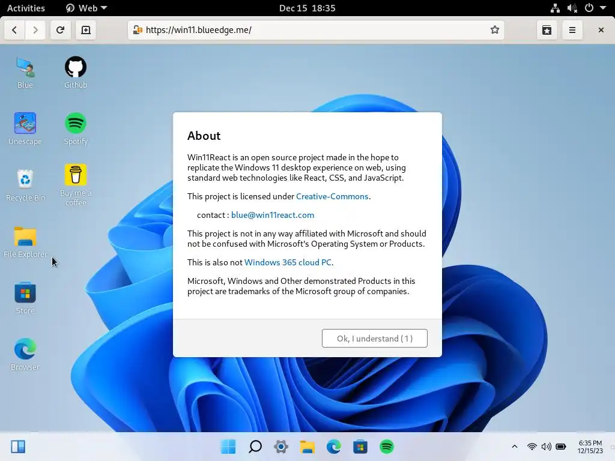Click the taskbar Search magnifier
This screenshot has width=615, height=461.
coord(255,447)
